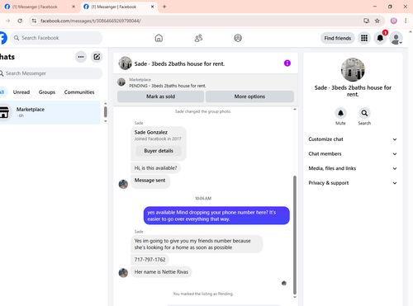Select the Groups chats filter
Viewport: 413px width, 306px height.
pos(47,92)
